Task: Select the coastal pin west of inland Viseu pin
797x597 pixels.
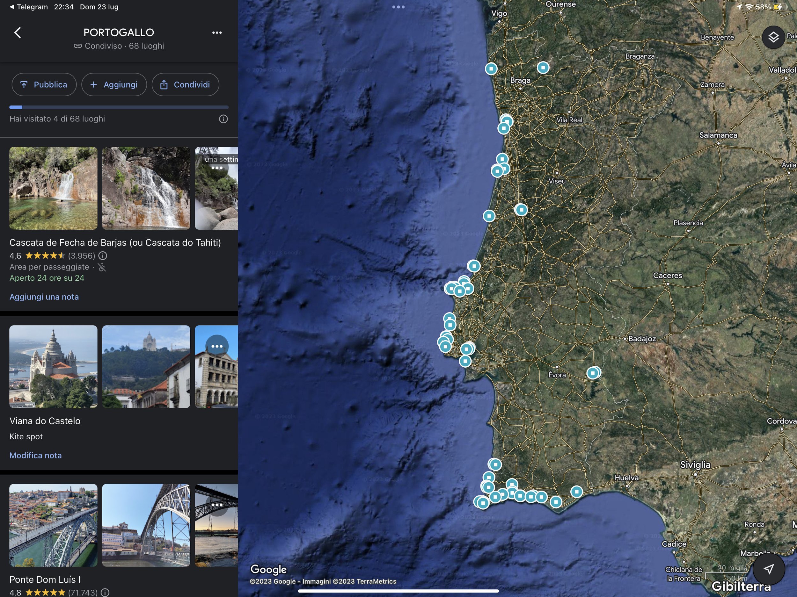Action: pyautogui.click(x=489, y=216)
